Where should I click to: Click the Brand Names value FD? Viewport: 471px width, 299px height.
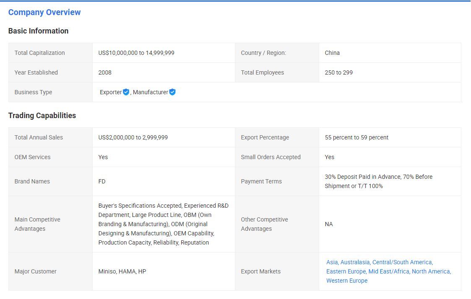point(102,181)
